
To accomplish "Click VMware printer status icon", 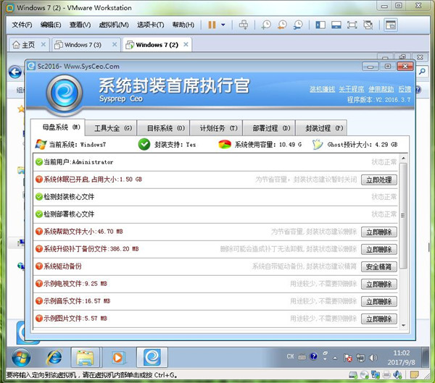I will [386, 375].
